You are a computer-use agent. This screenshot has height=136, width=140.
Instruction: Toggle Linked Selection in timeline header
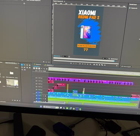(39, 68)
